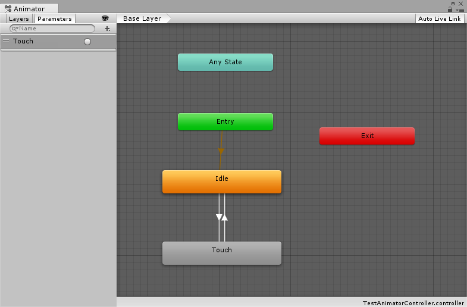
Task: Click the Base Layer breadcrumb
Action: tap(143, 18)
